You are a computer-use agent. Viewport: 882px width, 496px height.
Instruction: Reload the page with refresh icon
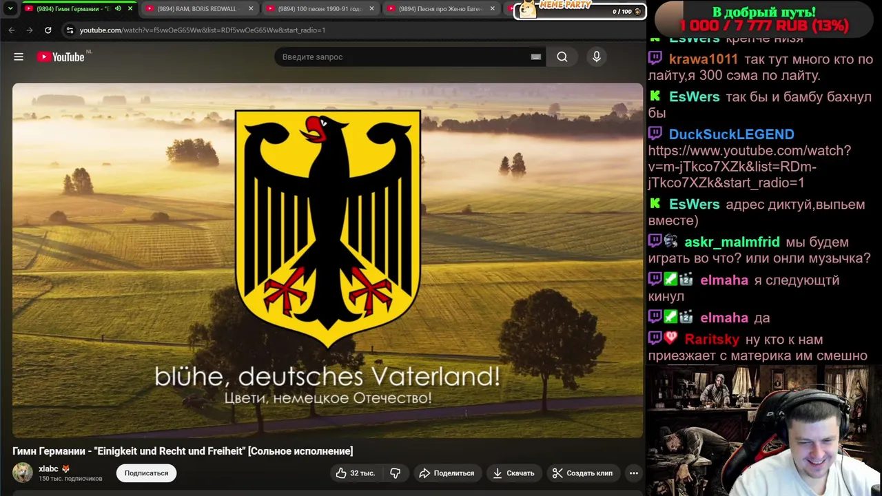pyautogui.click(x=48, y=30)
